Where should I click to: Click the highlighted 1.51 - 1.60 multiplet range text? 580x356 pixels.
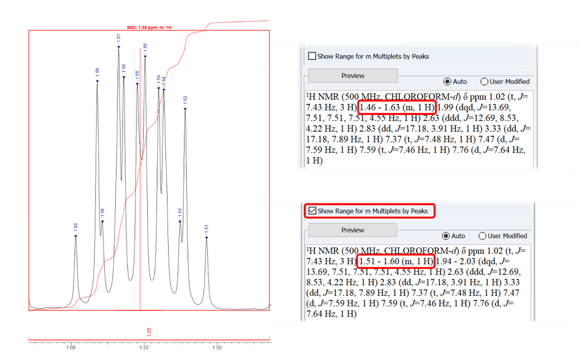click(x=396, y=261)
